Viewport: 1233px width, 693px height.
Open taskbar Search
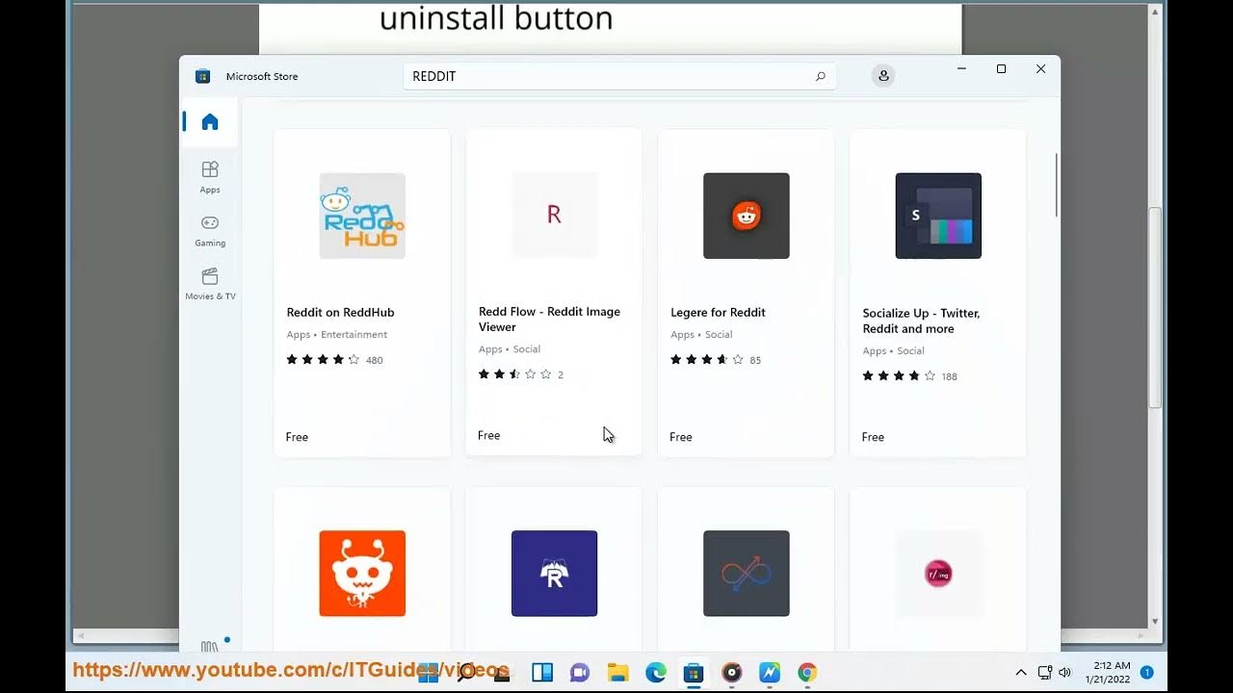point(466,673)
